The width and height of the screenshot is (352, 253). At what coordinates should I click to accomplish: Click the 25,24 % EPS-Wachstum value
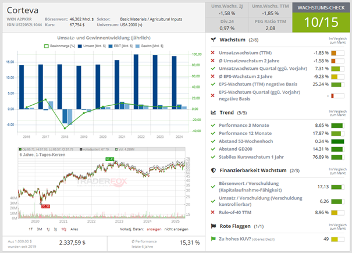pyautogui.click(x=321, y=84)
